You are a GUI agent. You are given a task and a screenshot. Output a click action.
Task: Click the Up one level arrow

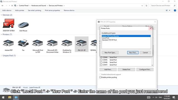pyautogui.click(x=12, y=6)
